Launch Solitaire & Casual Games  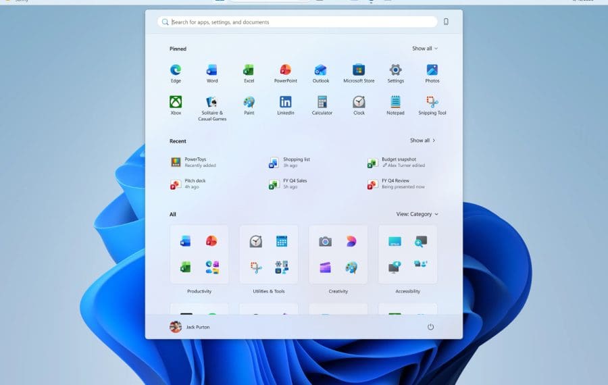(211, 109)
